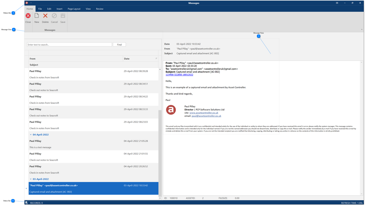Open the quick access toolbar dropdown arrow

coord(31,3)
